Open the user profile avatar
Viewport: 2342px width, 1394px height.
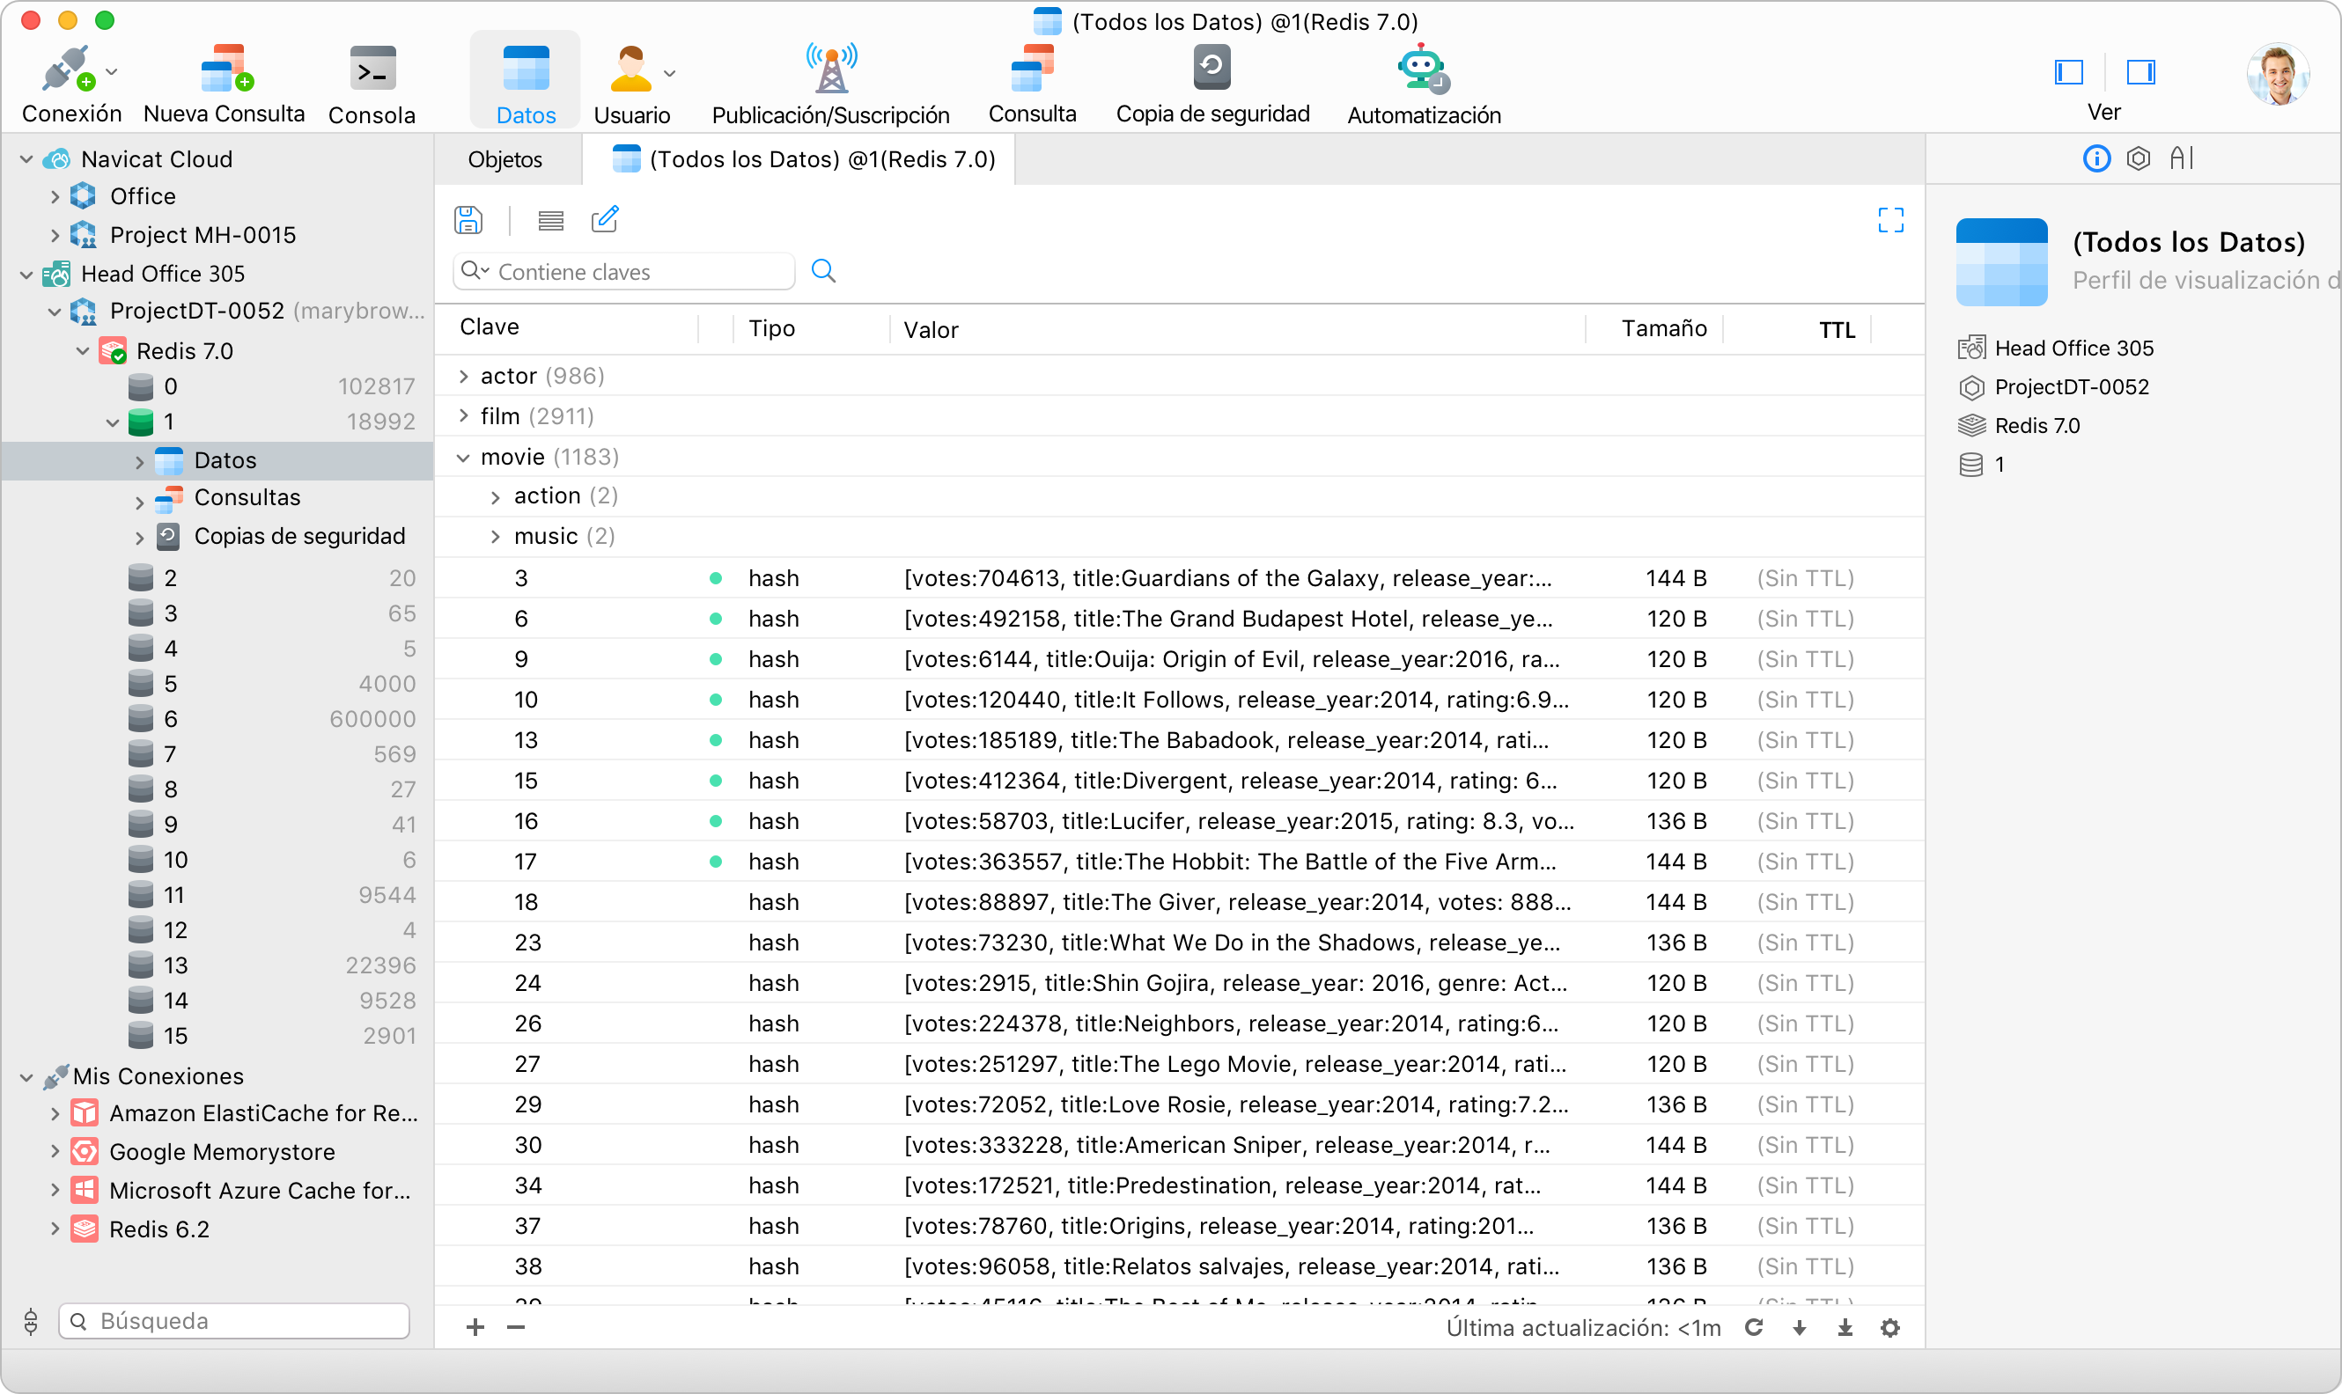coord(2278,73)
